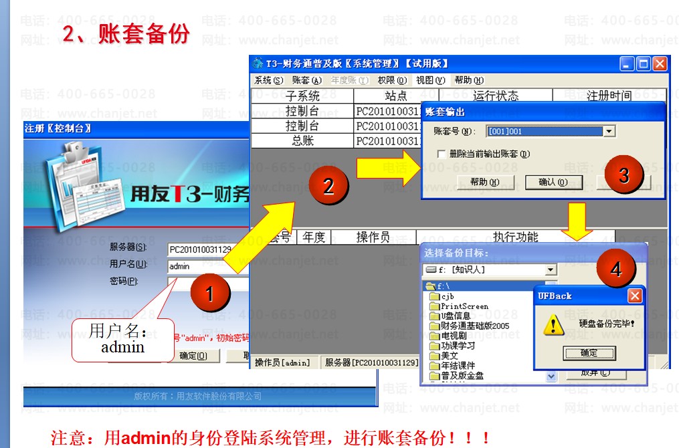The width and height of the screenshot is (679, 448).
Task: Click the cjb folder icon
Action: click(x=435, y=296)
